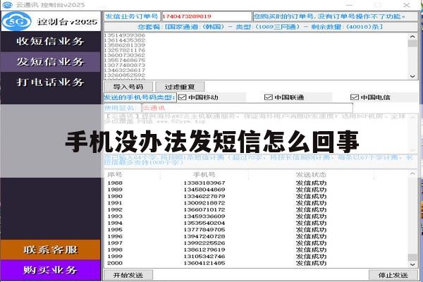Select phone number 13459336609

pos(204,216)
